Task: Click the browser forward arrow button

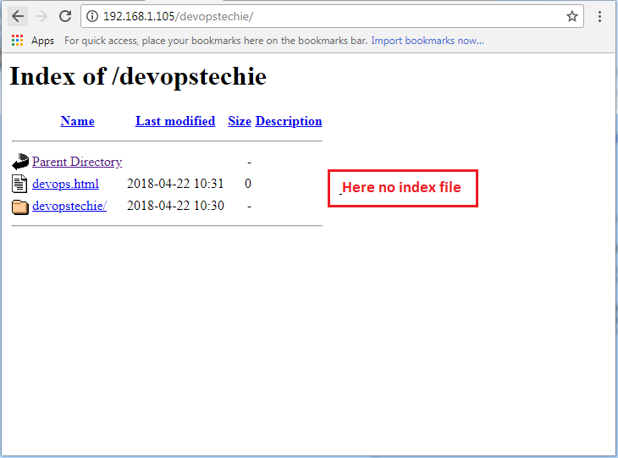Action: coord(41,16)
